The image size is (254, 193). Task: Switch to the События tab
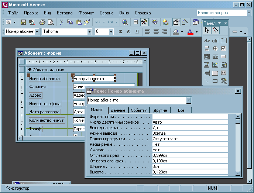139,110
